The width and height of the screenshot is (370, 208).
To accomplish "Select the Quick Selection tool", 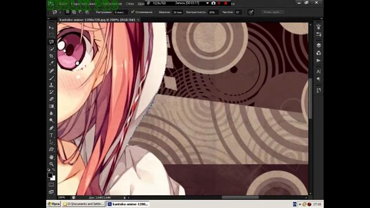I will pos(51,49).
